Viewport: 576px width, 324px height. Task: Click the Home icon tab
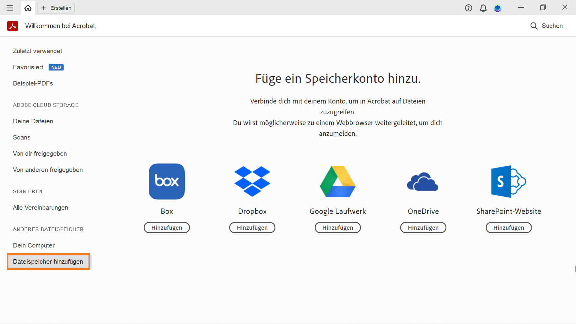pyautogui.click(x=28, y=8)
